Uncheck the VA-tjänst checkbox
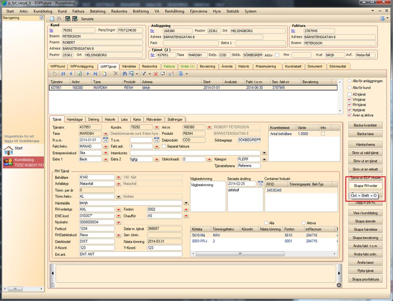Viewport: 393px width, 301px height. tap(349, 99)
